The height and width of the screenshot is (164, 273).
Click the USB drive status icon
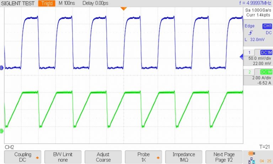click(251, 154)
